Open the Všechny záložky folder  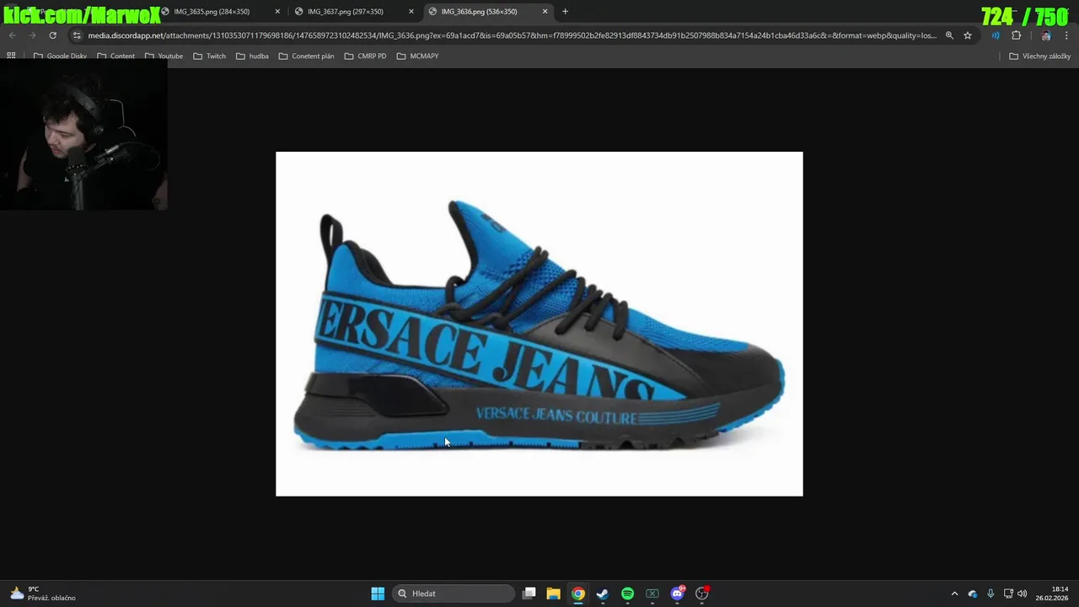[1039, 56]
